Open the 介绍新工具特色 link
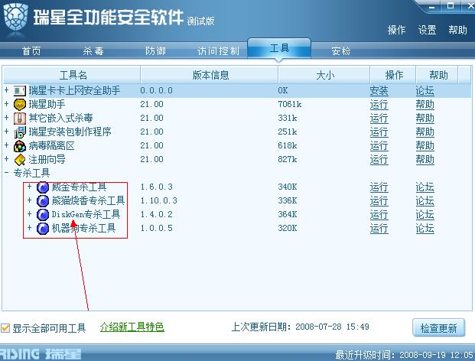 (132, 327)
